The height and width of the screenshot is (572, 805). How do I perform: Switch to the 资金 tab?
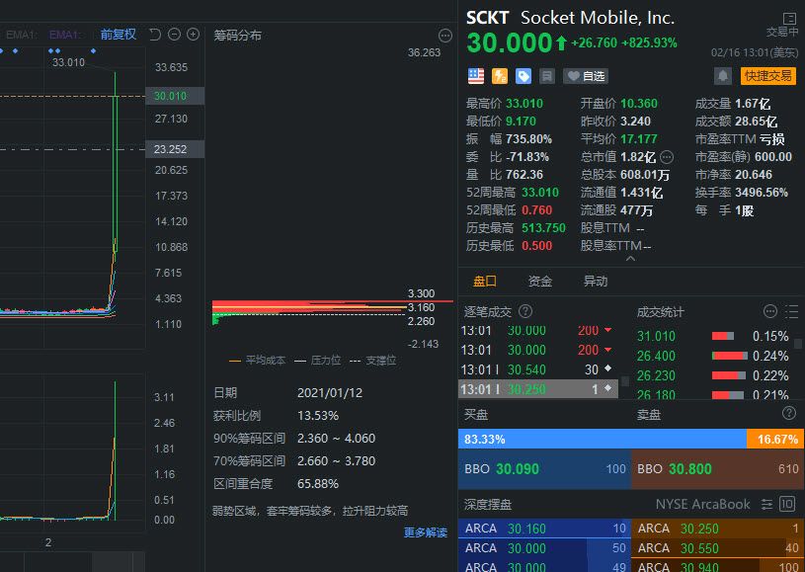point(539,281)
